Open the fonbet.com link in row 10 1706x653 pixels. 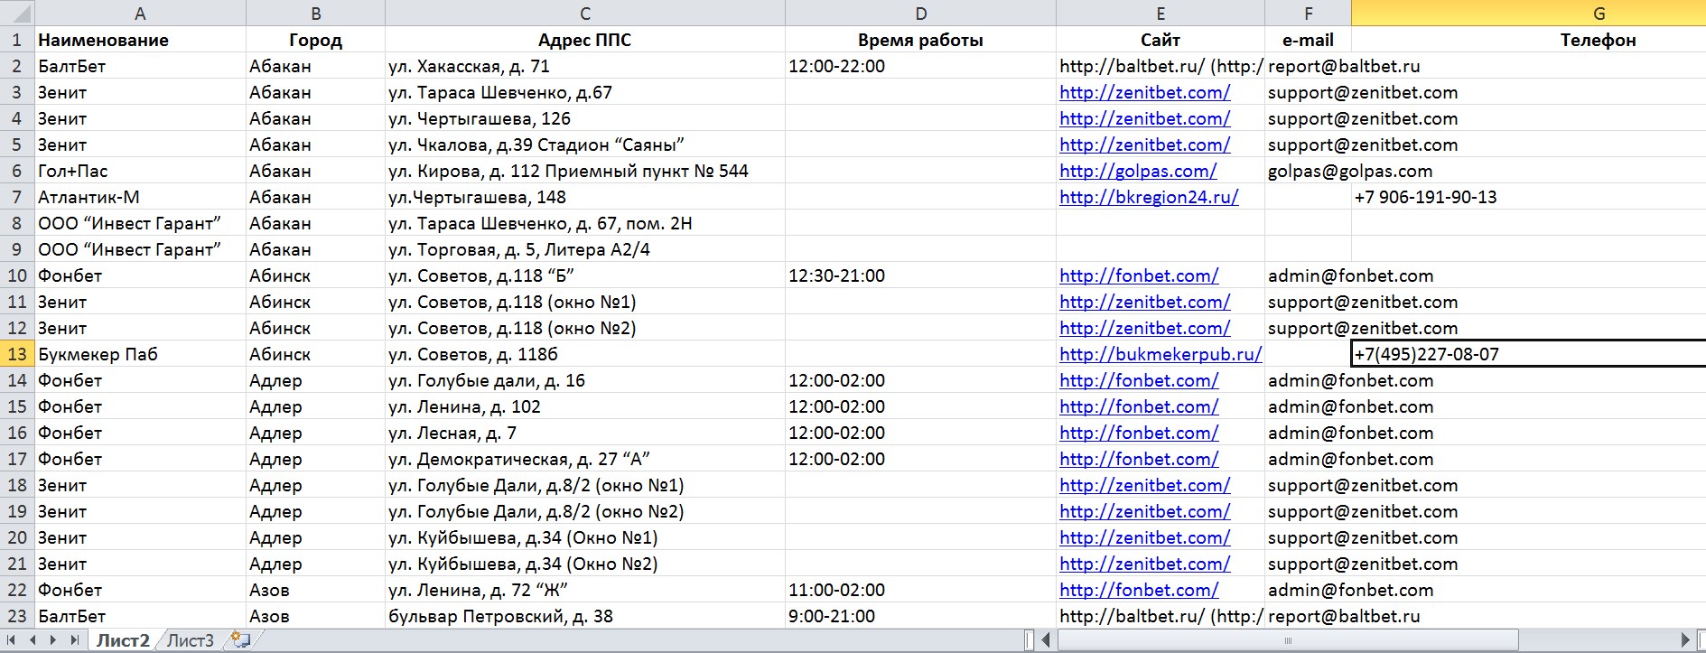tap(1139, 275)
